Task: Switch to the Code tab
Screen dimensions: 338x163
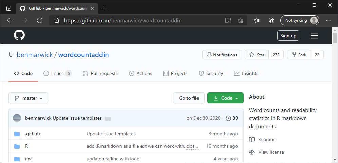Action: (23, 73)
